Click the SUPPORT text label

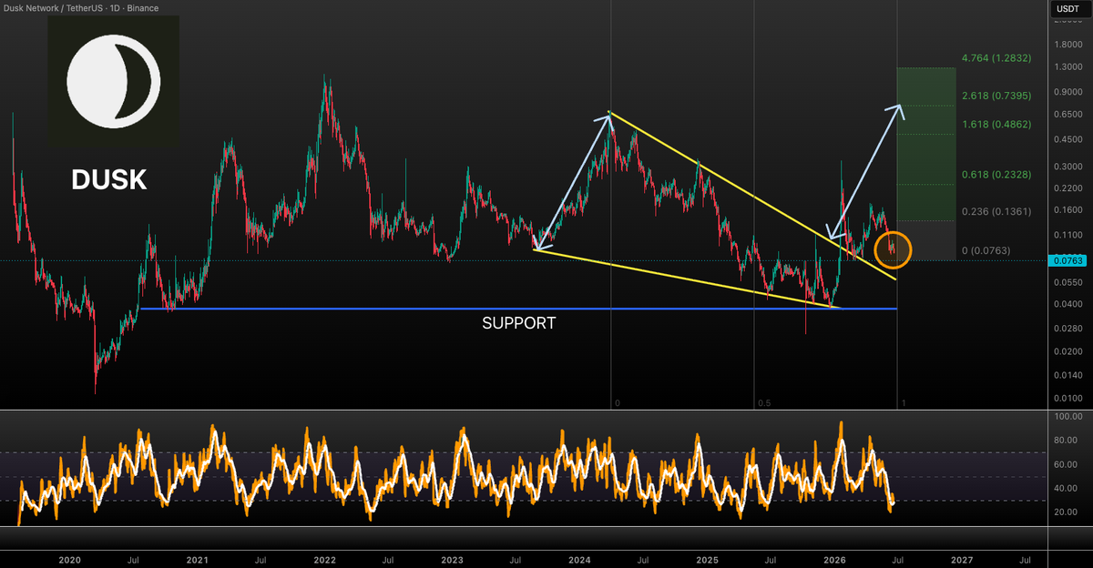click(519, 323)
